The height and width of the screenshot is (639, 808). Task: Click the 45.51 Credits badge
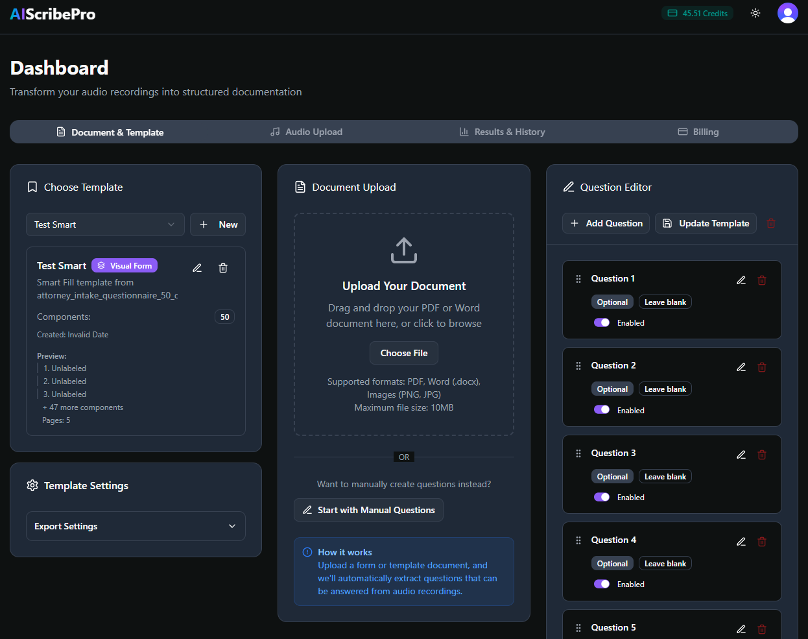[x=697, y=13]
